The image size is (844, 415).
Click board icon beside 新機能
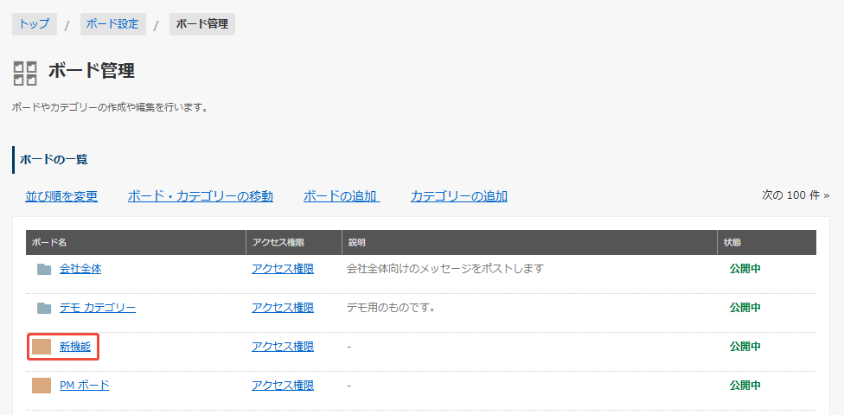pos(42,348)
